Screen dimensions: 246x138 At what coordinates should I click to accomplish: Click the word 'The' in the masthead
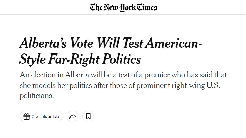(96, 7)
